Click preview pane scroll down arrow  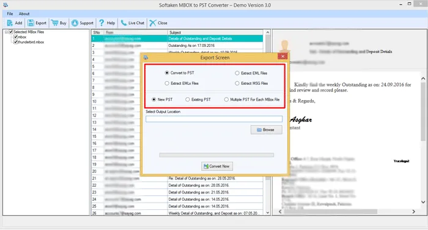pos(423,202)
